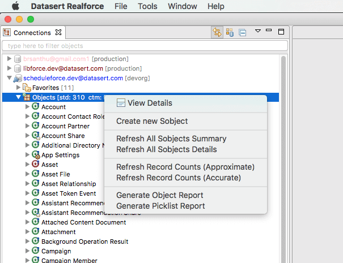Viewport: 343px width, 263px height.
Task: Click the App Settings gear object icon
Action: (x=36, y=155)
